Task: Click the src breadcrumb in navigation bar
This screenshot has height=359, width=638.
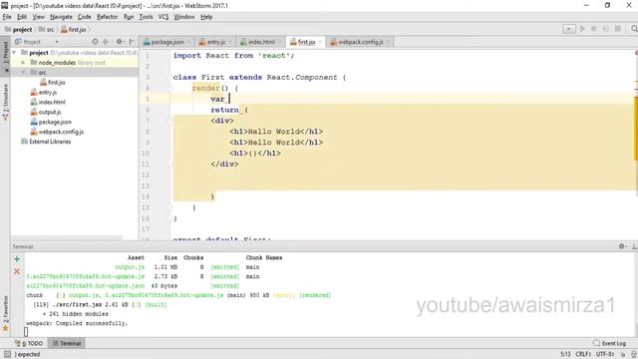Action: pyautogui.click(x=47, y=29)
